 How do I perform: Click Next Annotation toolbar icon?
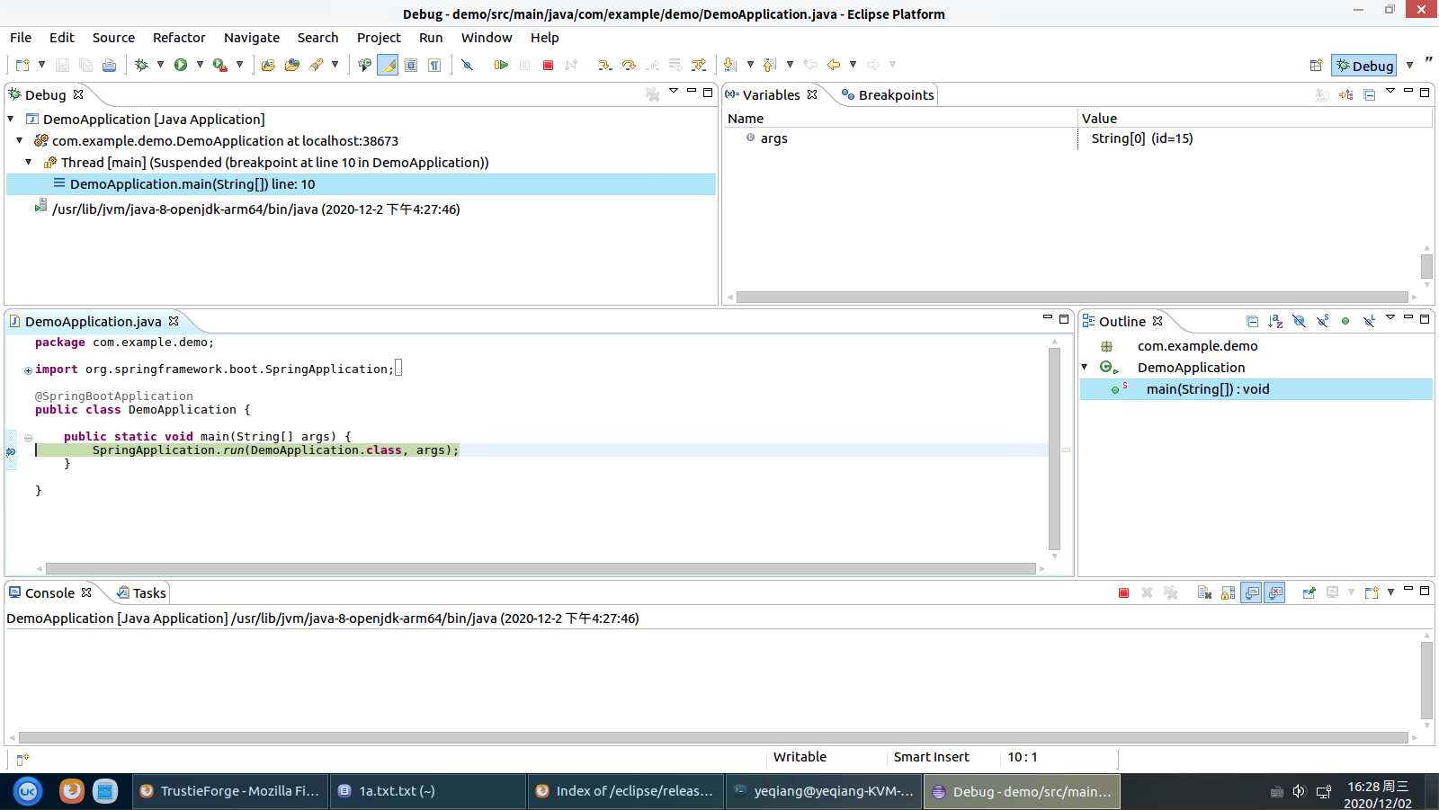click(x=730, y=65)
